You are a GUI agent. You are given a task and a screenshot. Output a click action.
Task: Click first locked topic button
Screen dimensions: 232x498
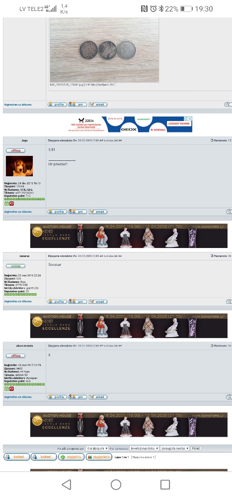coord(16,457)
